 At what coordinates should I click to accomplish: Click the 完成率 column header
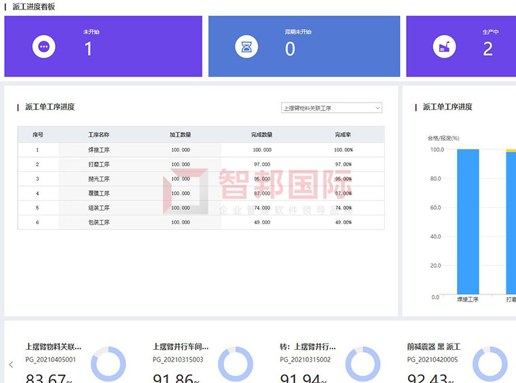point(343,134)
